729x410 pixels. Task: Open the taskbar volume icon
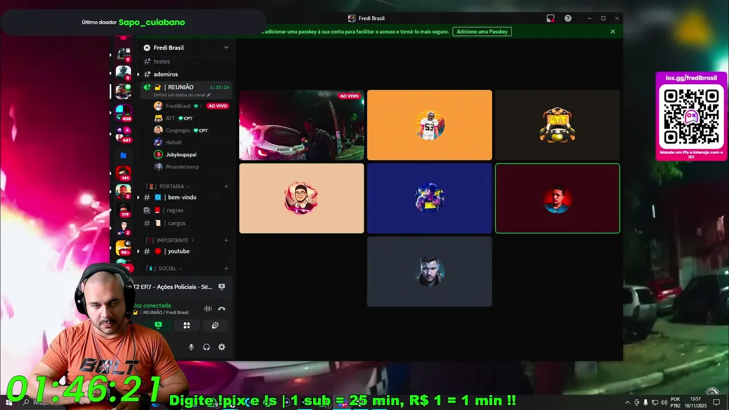(664, 403)
